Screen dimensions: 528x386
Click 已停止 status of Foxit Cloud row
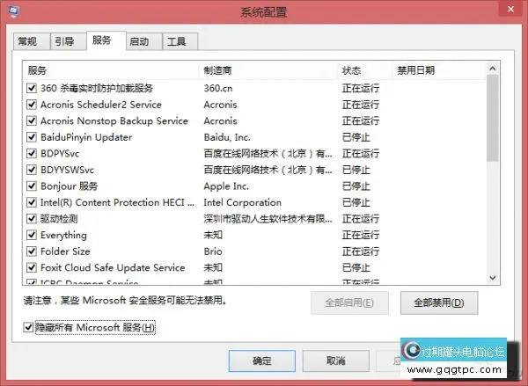[356, 267]
